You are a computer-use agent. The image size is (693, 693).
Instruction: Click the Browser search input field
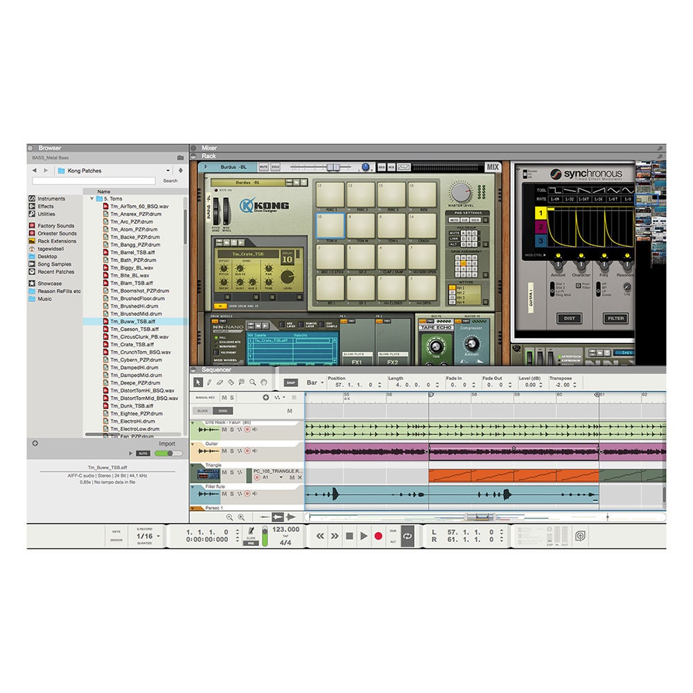click(x=94, y=181)
